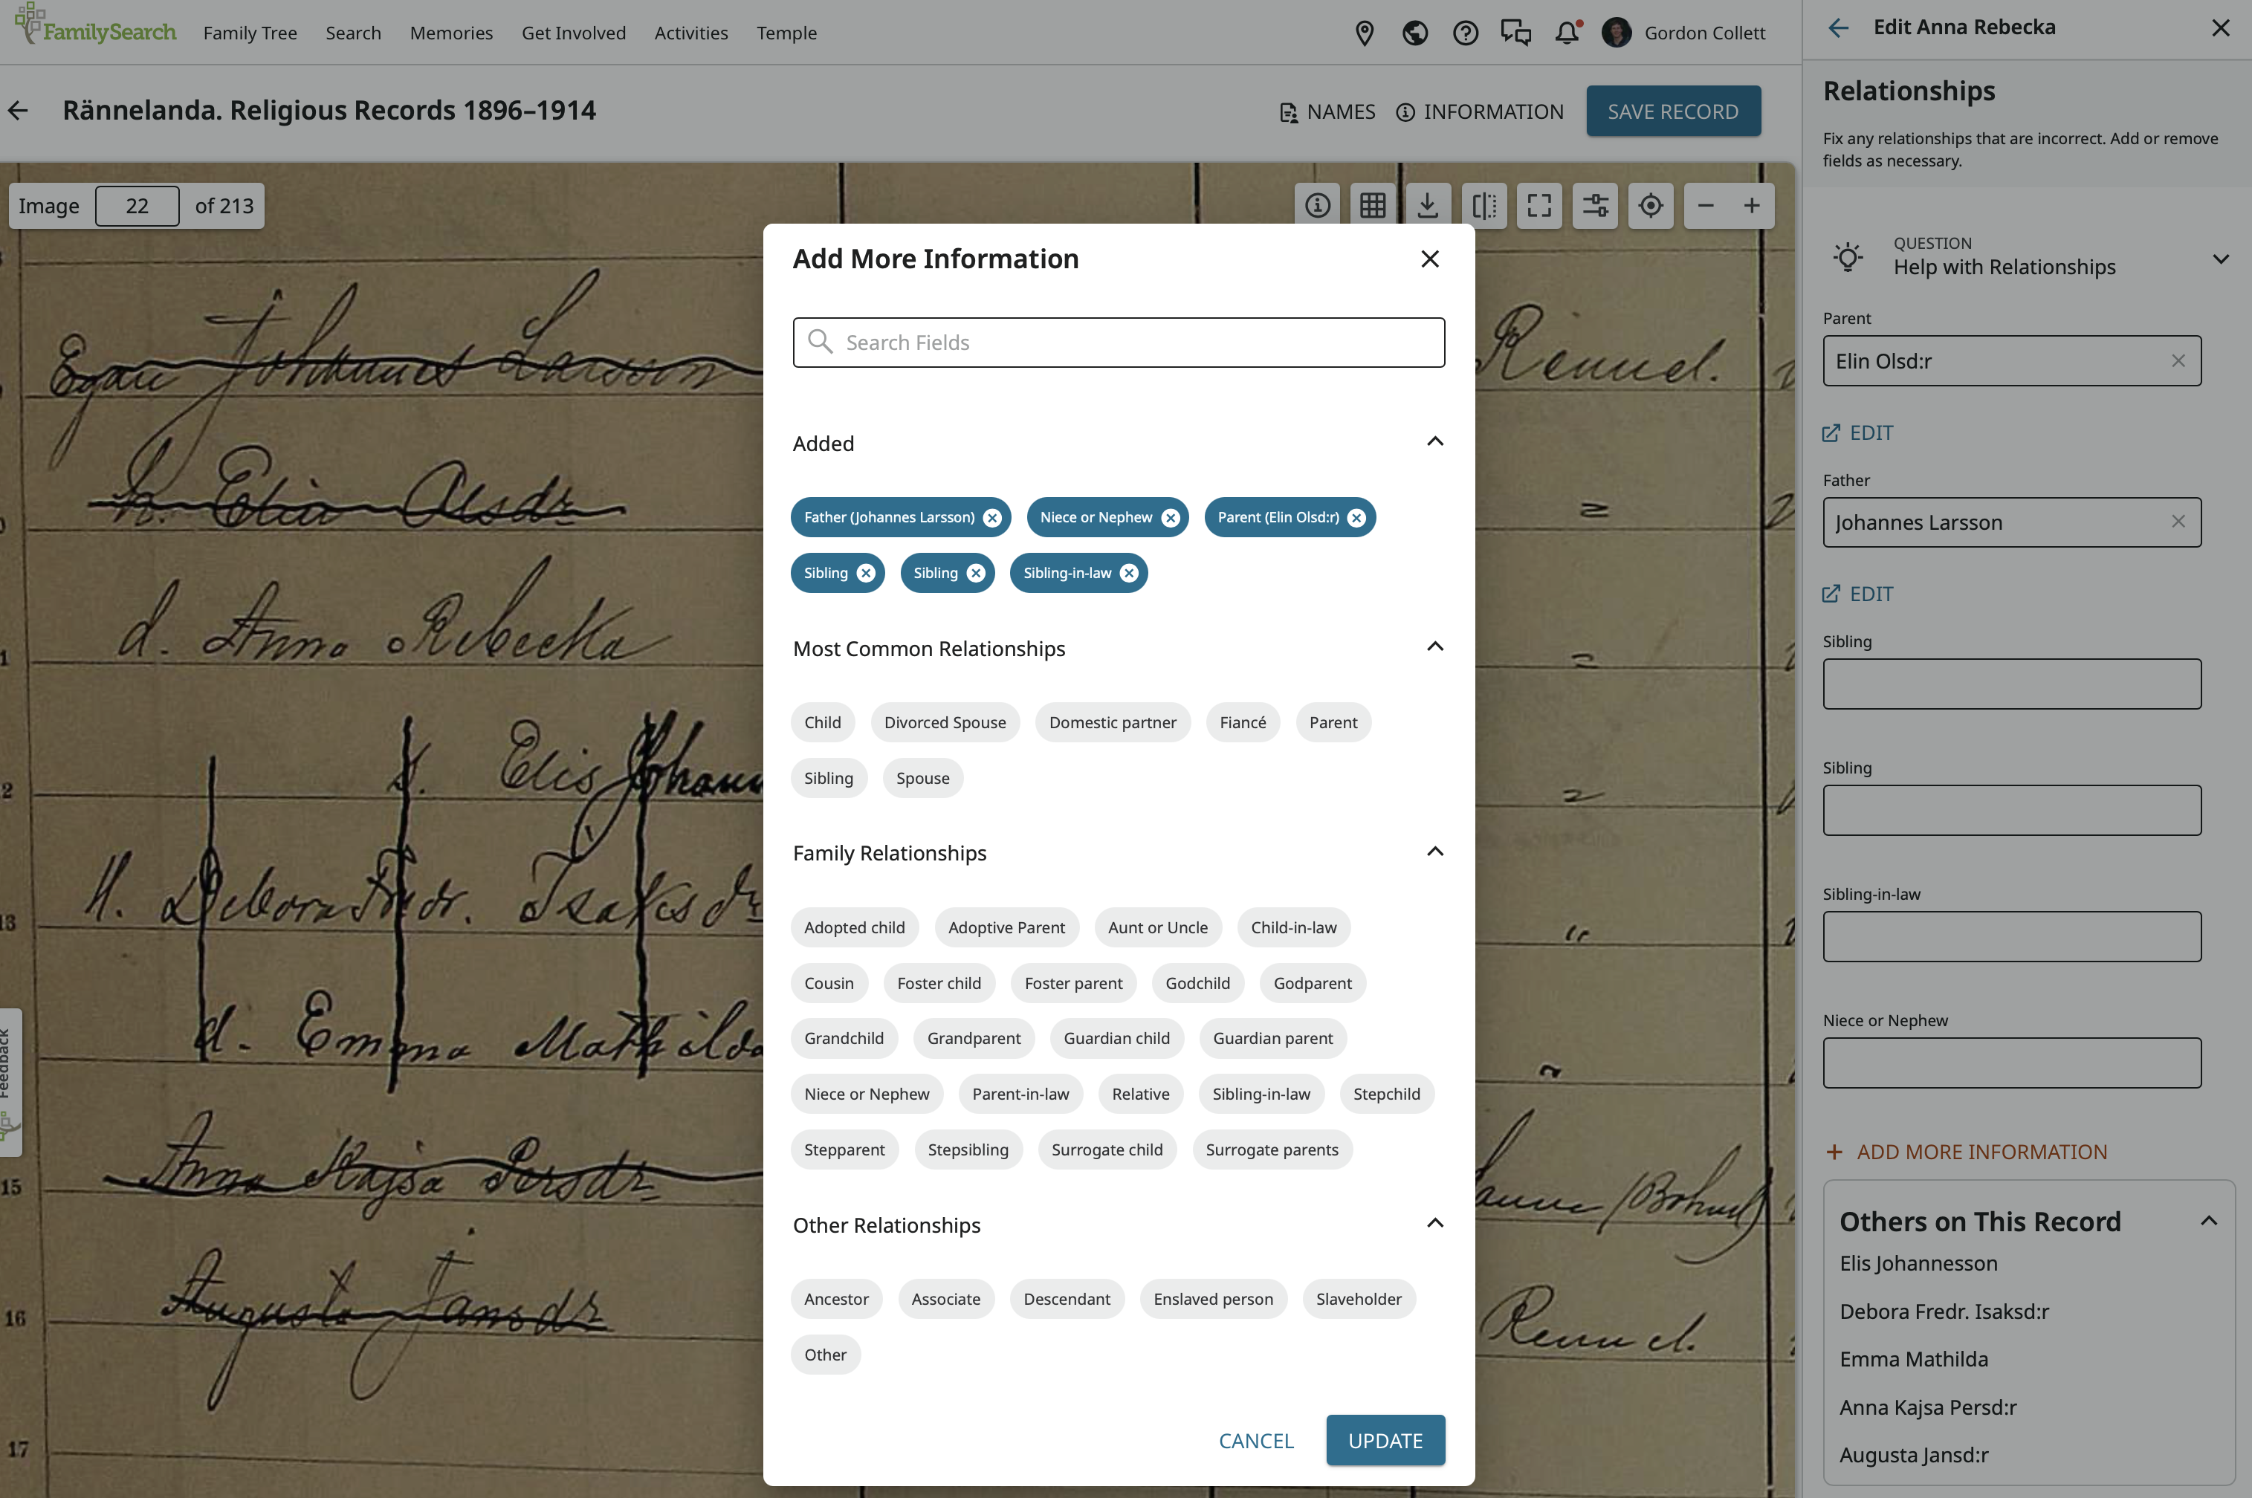The height and width of the screenshot is (1498, 2252).
Task: Remove the Niece or Nephew added chip
Action: point(1171,518)
